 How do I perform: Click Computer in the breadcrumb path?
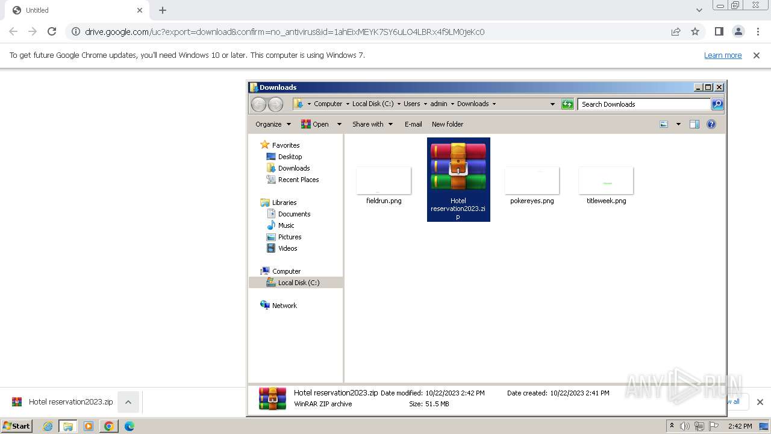[328, 104]
